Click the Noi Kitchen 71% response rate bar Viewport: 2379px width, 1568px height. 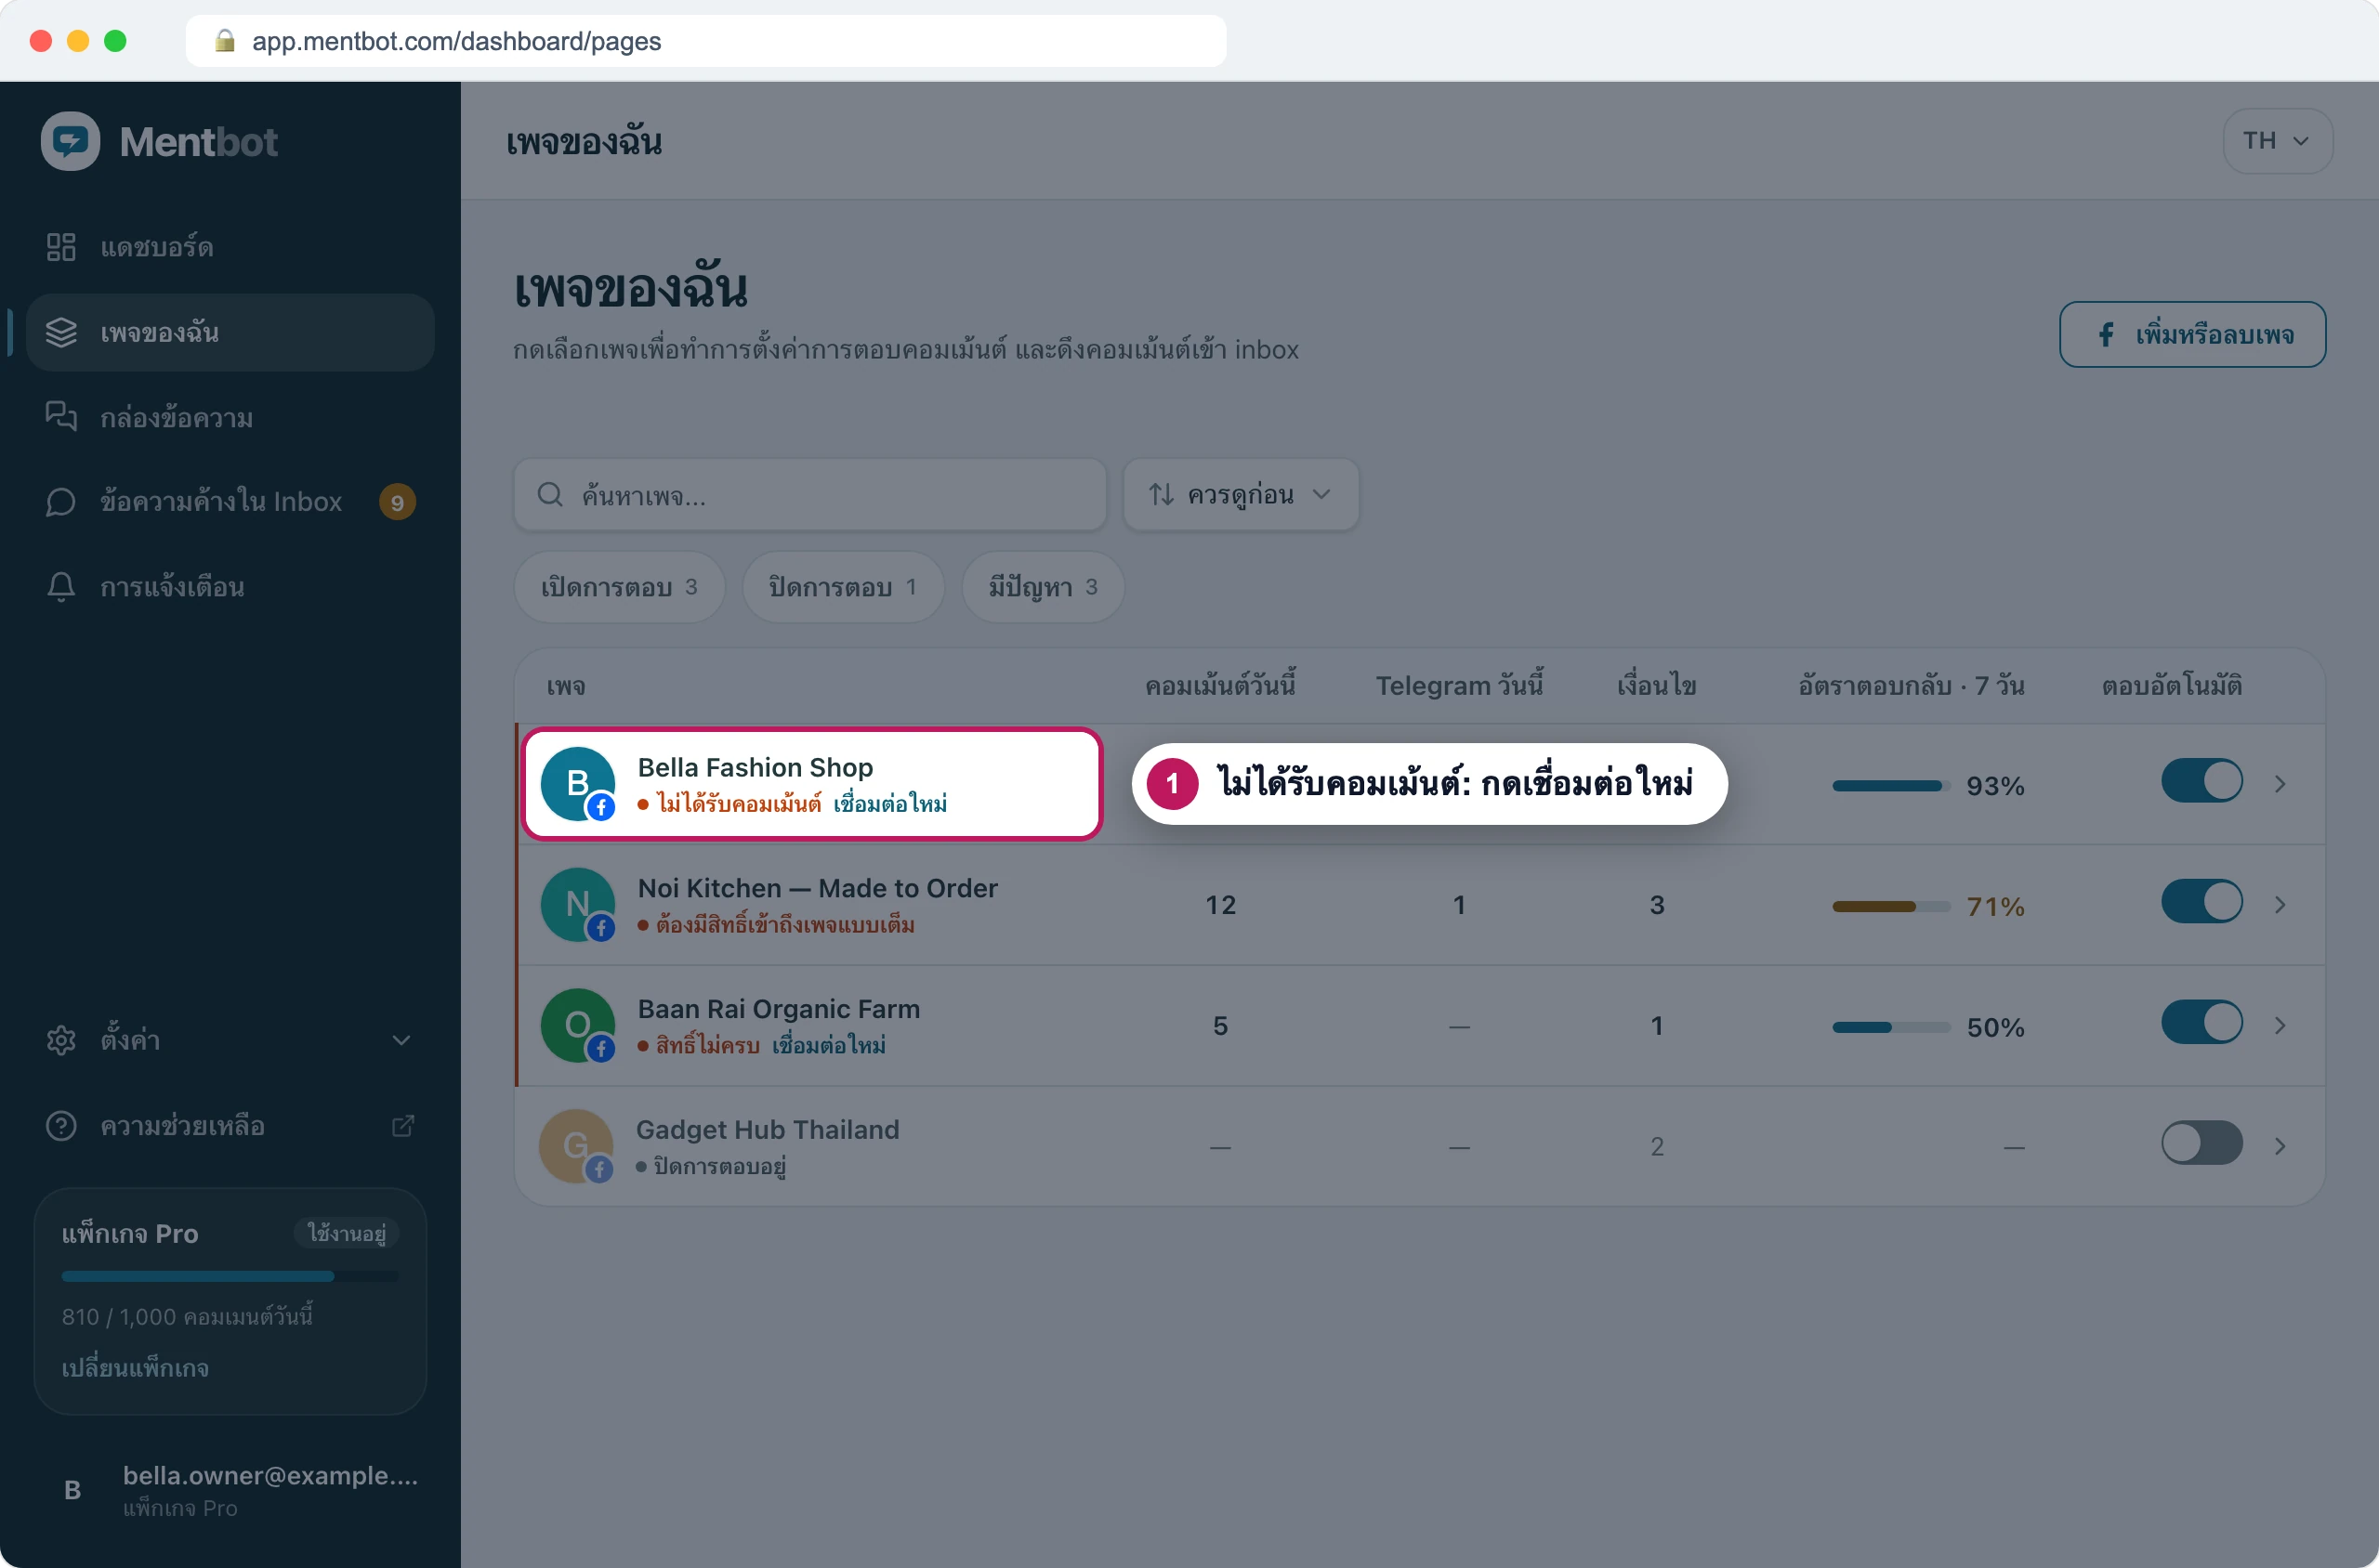1891,907
